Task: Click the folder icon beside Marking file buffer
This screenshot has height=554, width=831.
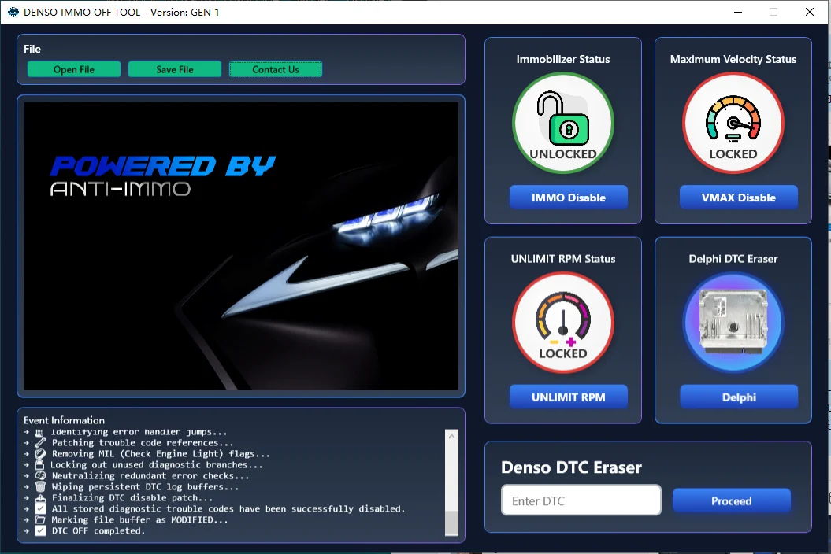Action: 40,520
